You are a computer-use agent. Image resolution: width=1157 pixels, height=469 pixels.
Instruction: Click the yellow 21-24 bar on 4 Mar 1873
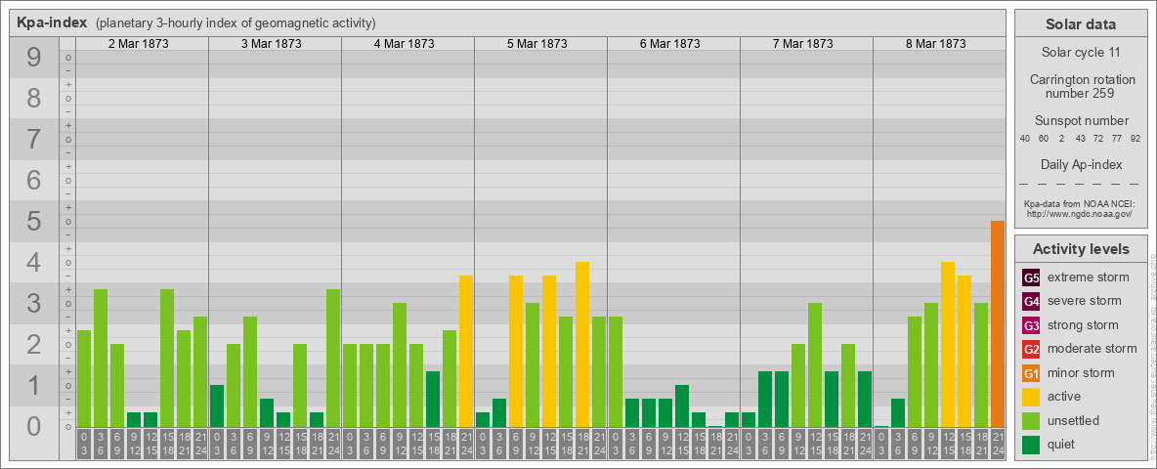(x=466, y=351)
